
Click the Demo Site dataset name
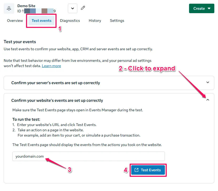(x=26, y=6)
